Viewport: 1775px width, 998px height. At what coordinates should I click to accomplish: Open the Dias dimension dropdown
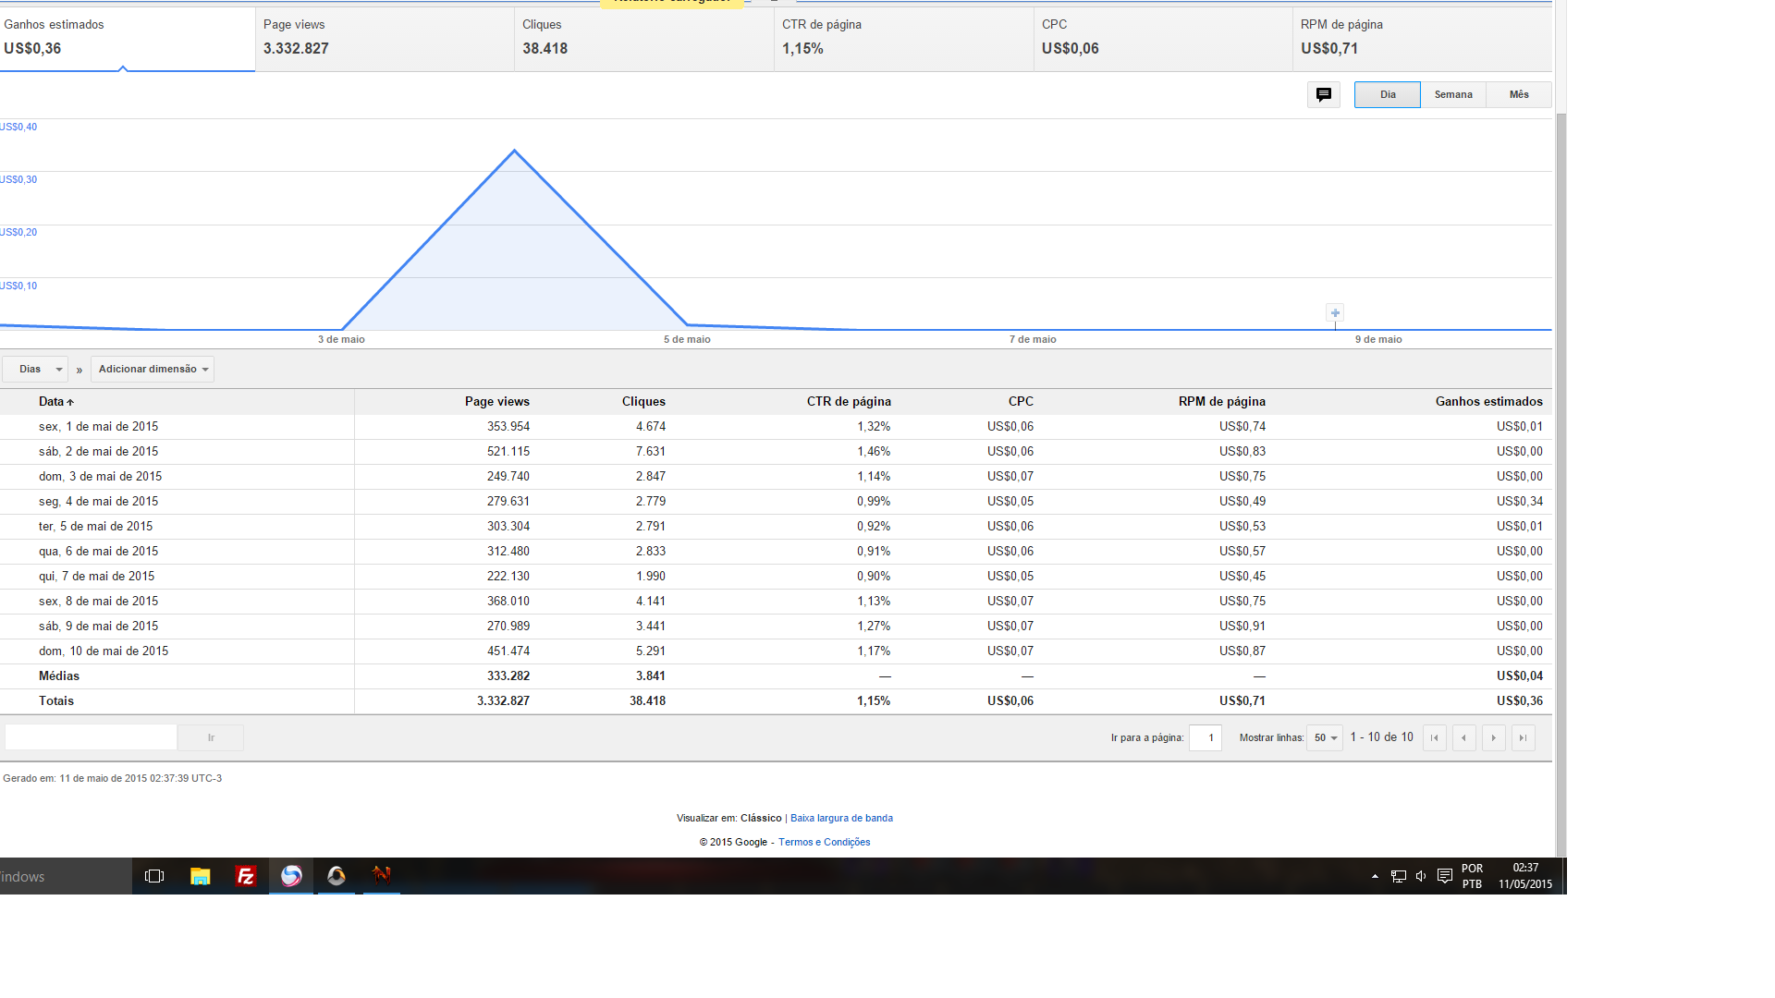pyautogui.click(x=35, y=369)
